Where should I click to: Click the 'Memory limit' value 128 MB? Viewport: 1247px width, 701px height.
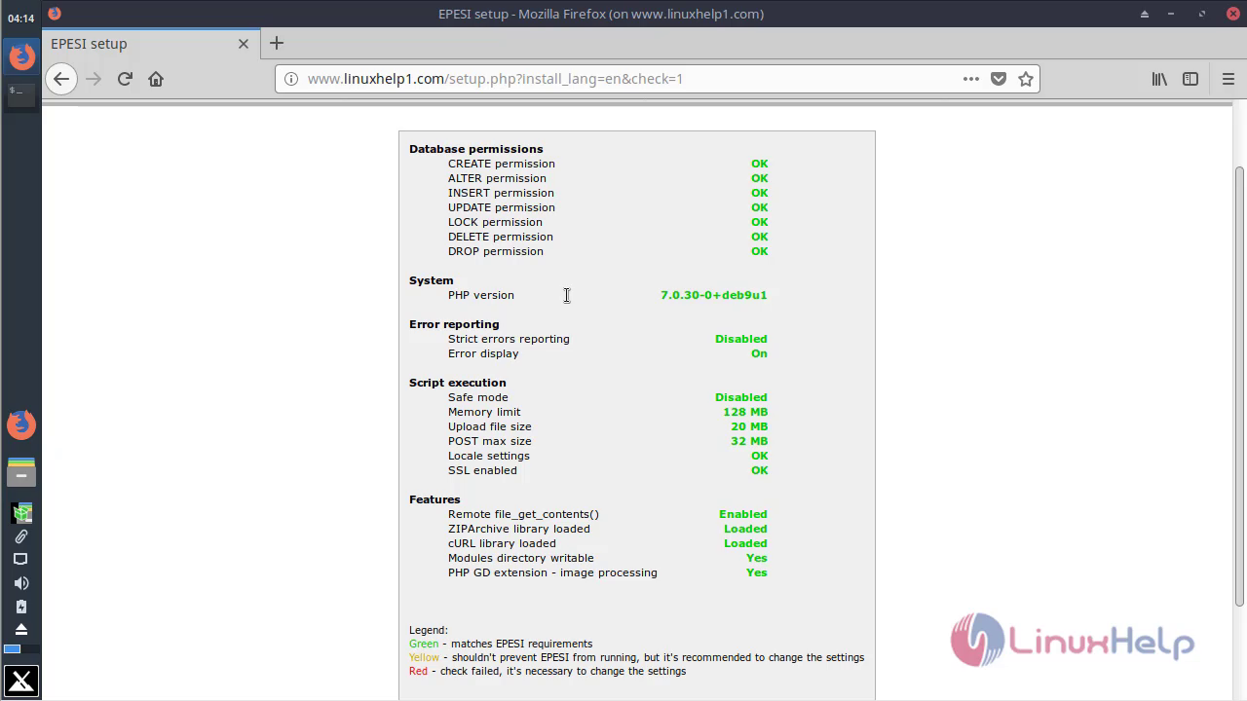coord(745,412)
